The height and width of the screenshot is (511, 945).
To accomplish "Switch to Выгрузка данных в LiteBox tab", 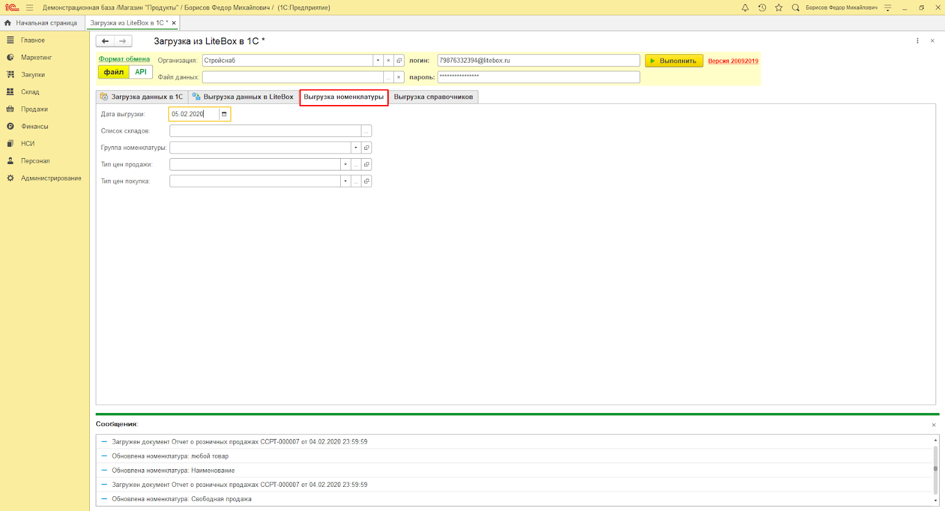I will coord(243,97).
